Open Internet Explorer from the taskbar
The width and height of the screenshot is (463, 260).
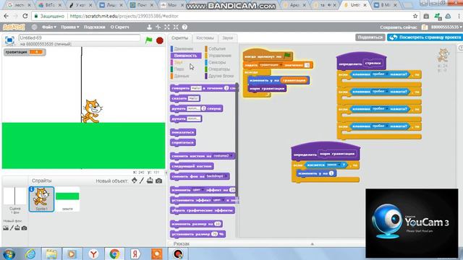click(30, 253)
